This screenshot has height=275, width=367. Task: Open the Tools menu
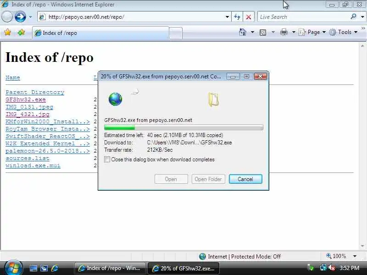(343, 32)
